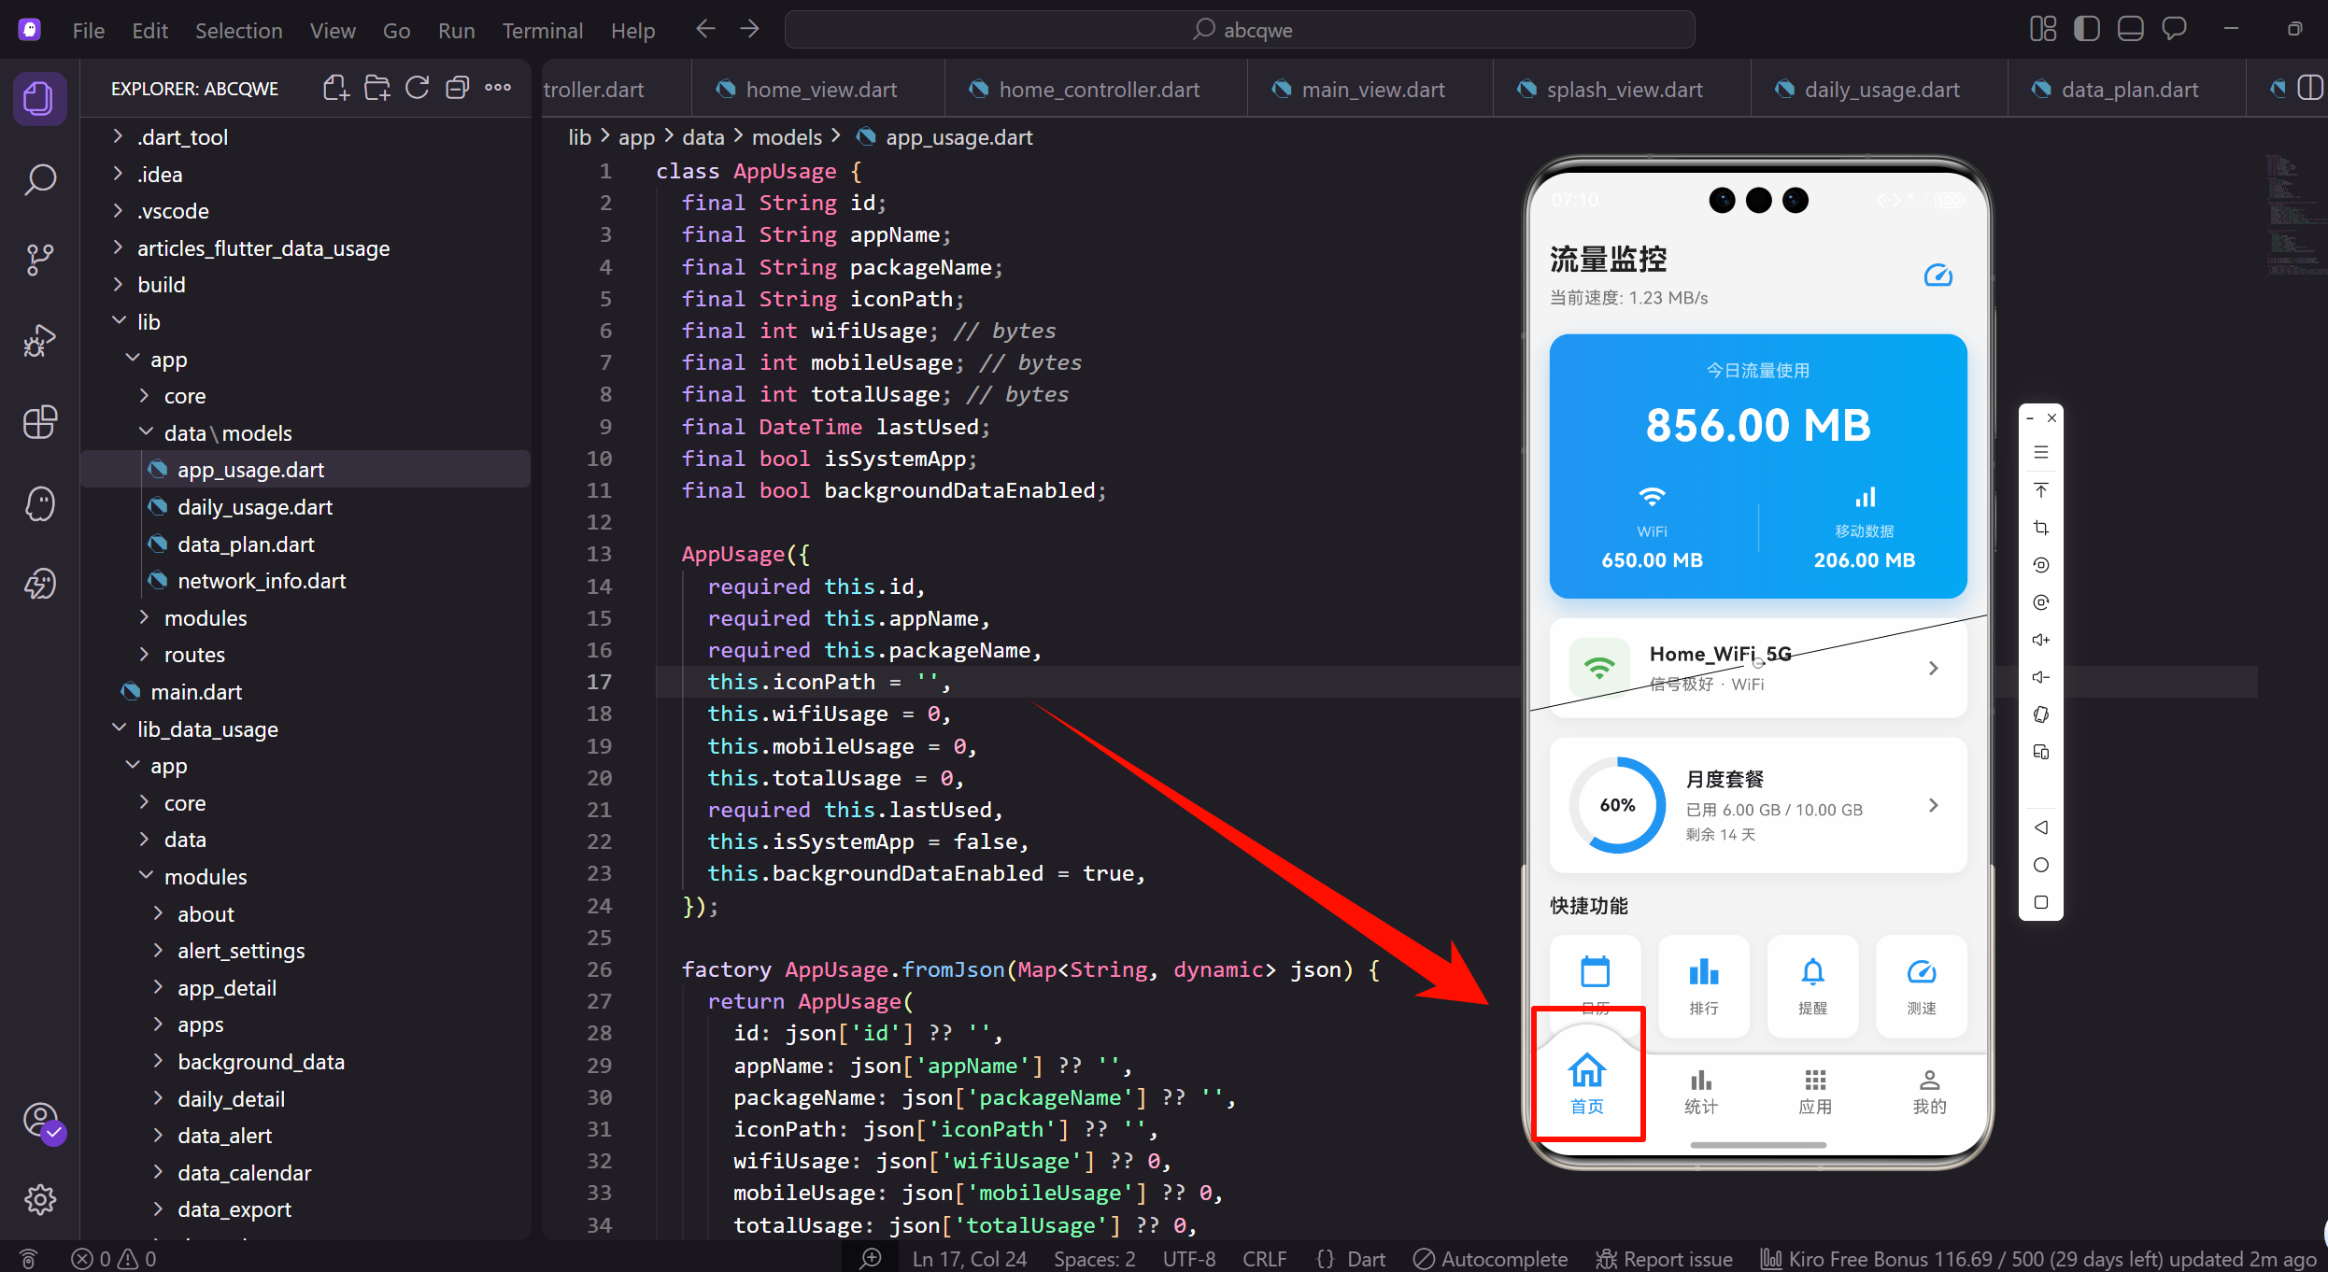Image resolution: width=2328 pixels, height=1272 pixels.
Task: Collapse all folders in explorer
Action: point(458,89)
